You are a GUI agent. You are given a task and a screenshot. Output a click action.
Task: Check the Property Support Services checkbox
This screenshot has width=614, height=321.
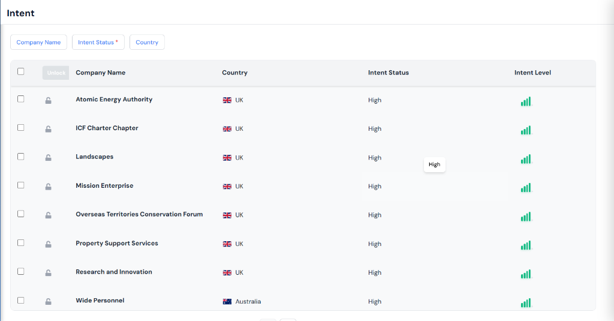pos(21,243)
